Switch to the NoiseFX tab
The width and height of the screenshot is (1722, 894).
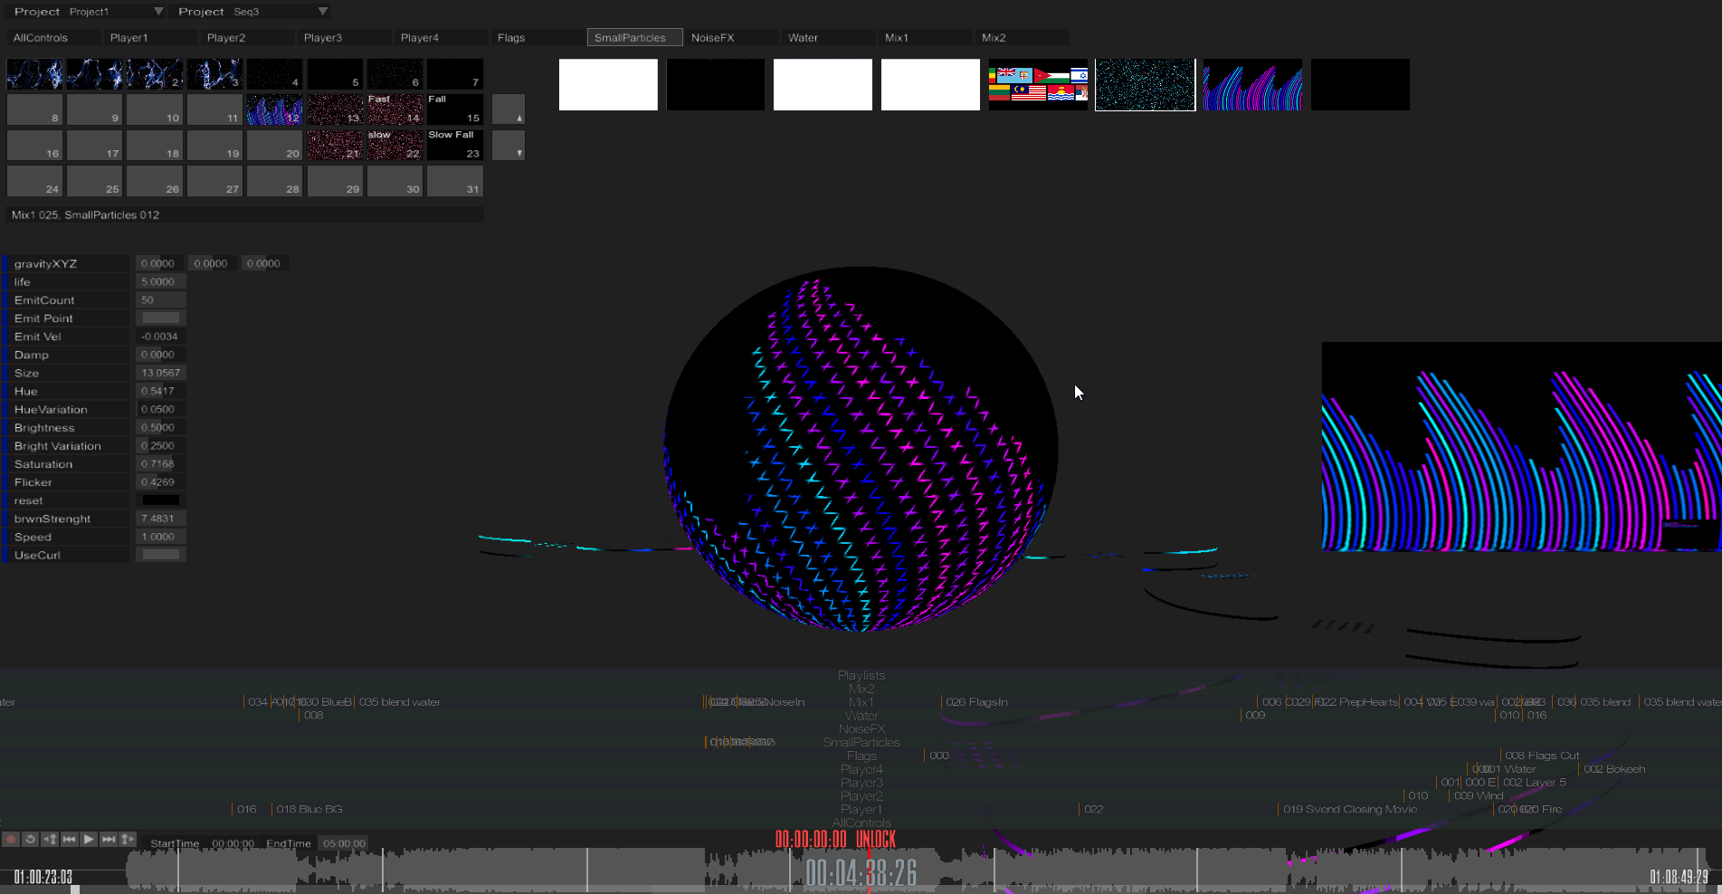731,38
